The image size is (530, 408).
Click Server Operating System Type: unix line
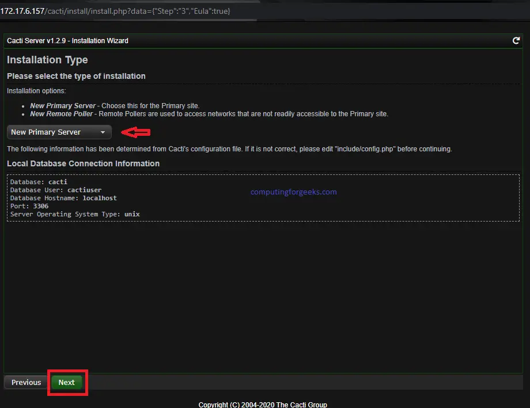75,214
